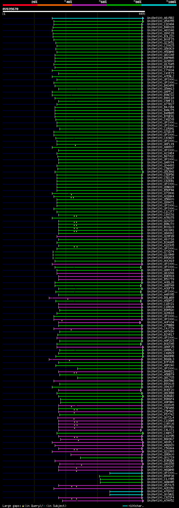Click the cyan alignment bar for UniRef100_A8J5R2

click(98, 18)
